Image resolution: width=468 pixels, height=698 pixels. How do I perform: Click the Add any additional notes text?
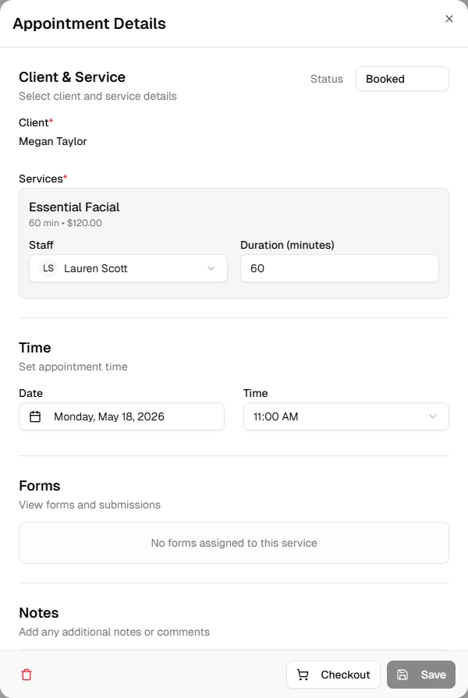(x=115, y=632)
